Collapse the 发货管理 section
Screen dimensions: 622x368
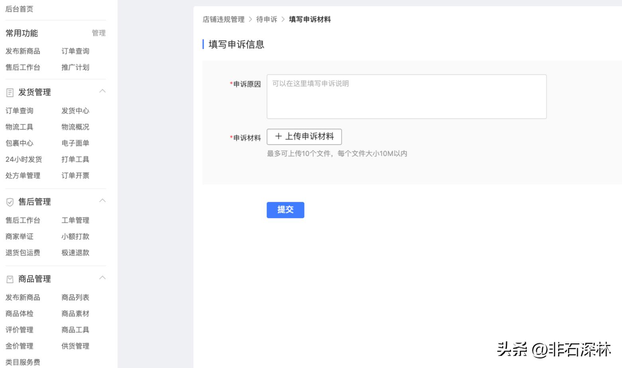pyautogui.click(x=103, y=91)
